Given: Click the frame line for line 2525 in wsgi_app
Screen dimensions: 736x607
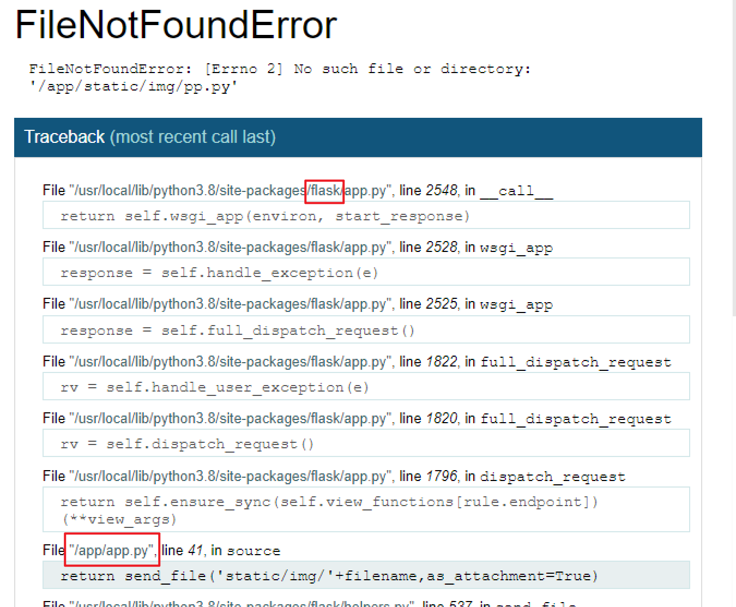Looking at the screenshot, I should coord(298,304).
